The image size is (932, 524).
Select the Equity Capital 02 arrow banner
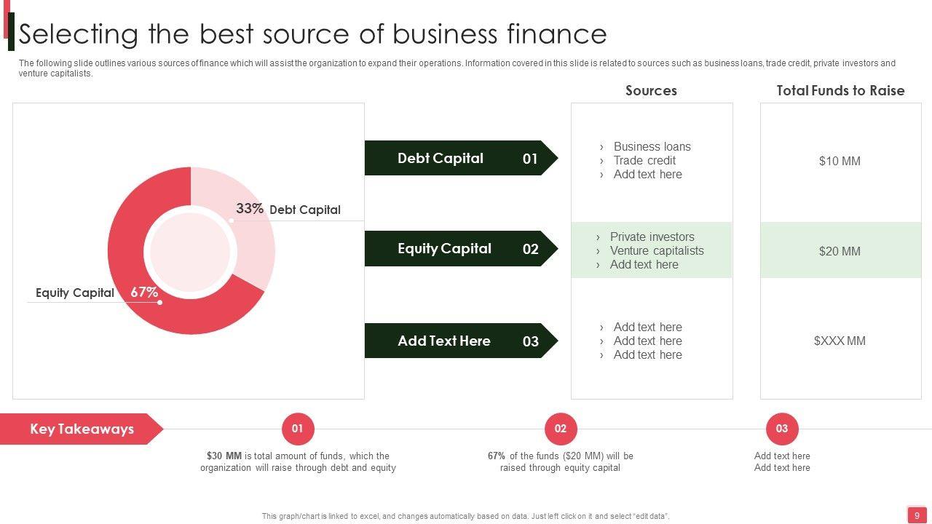(x=459, y=249)
